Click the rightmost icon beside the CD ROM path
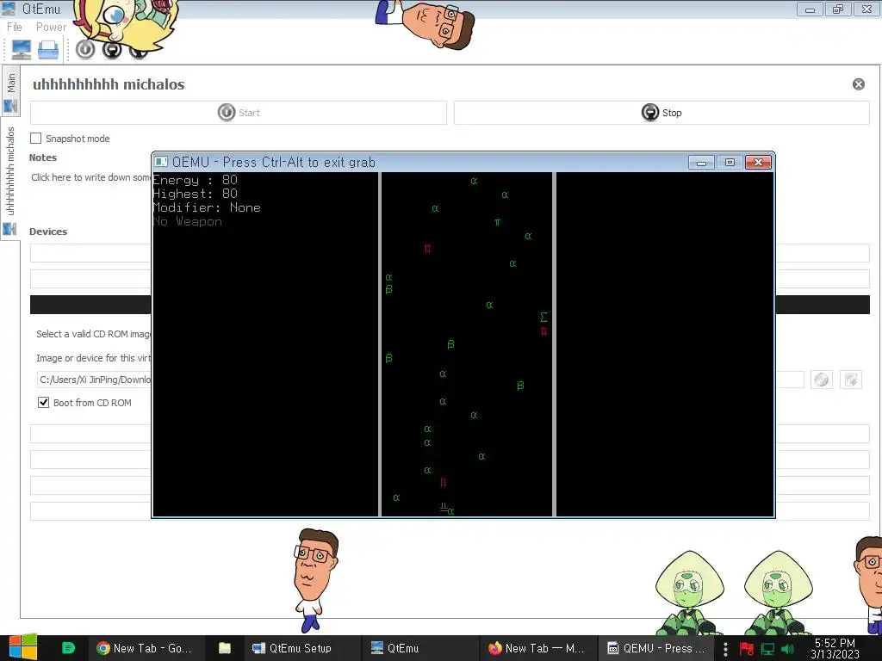 click(850, 380)
